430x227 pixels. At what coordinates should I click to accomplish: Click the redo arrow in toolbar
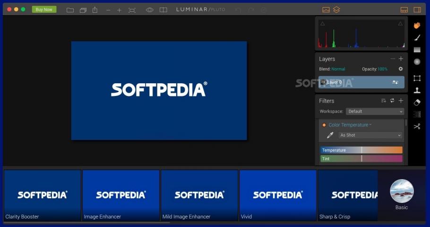pyautogui.click(x=251, y=10)
